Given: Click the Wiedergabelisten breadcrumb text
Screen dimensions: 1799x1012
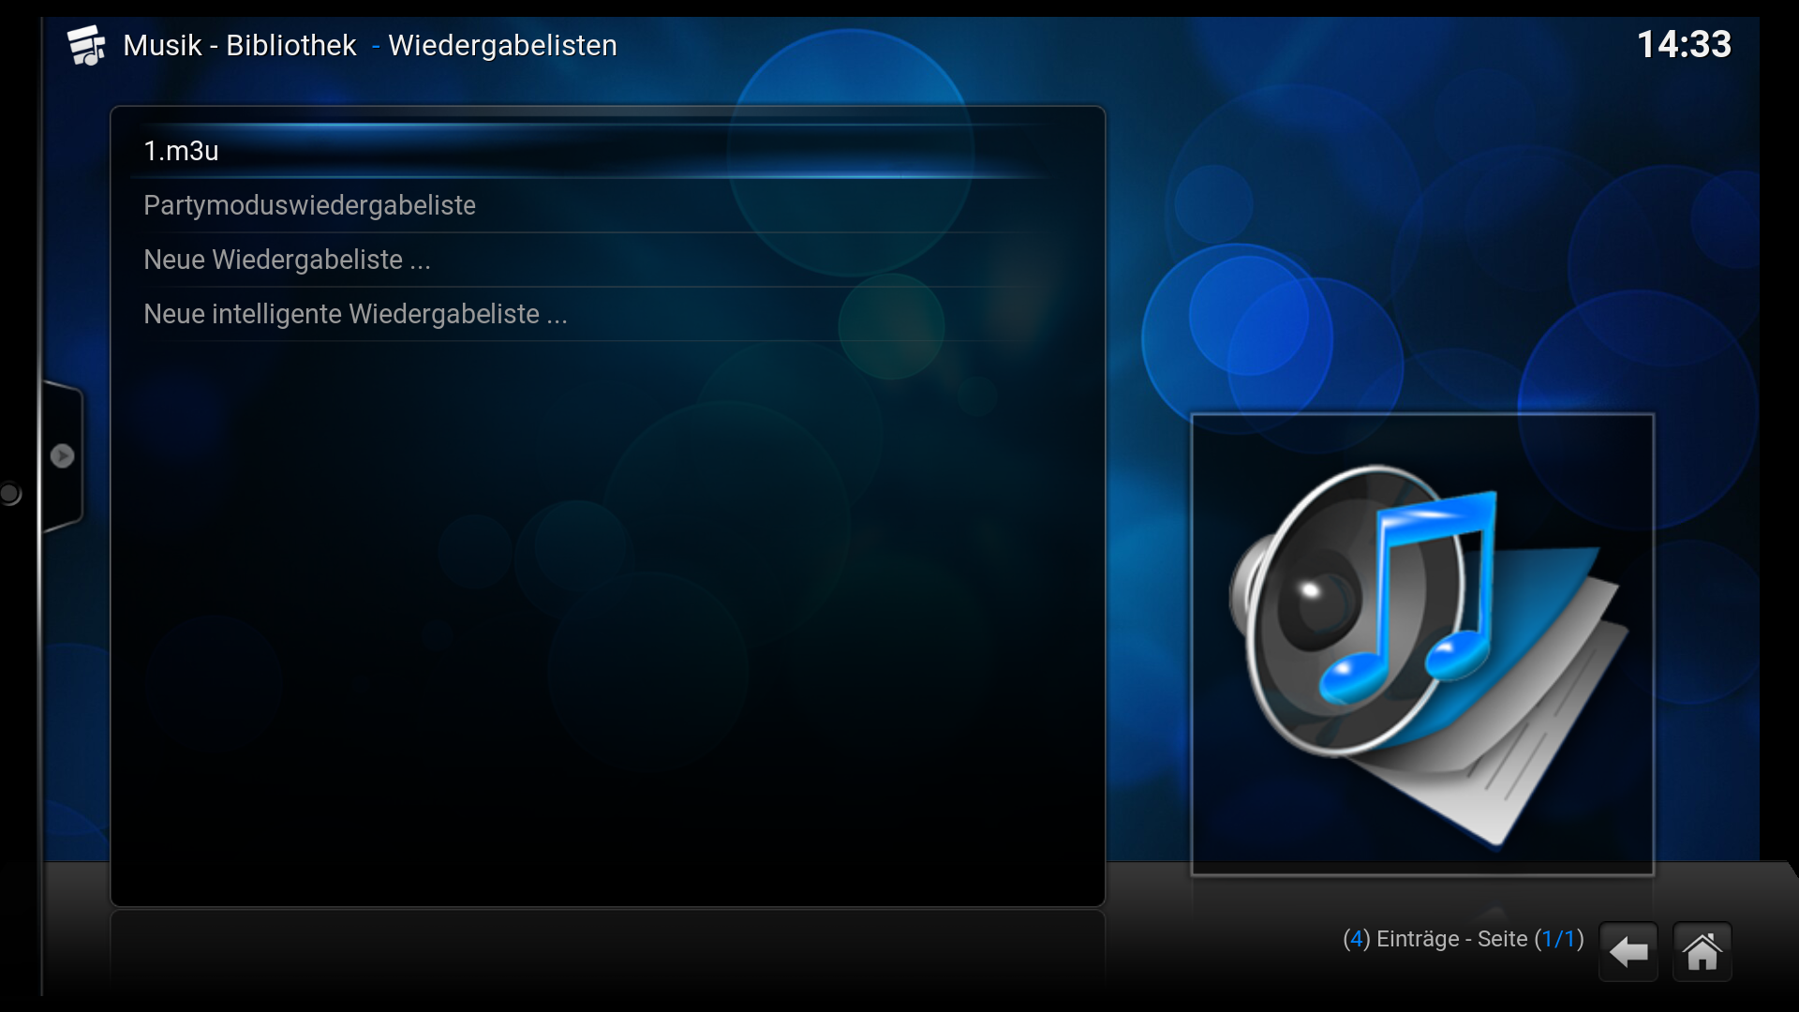Looking at the screenshot, I should click(502, 45).
